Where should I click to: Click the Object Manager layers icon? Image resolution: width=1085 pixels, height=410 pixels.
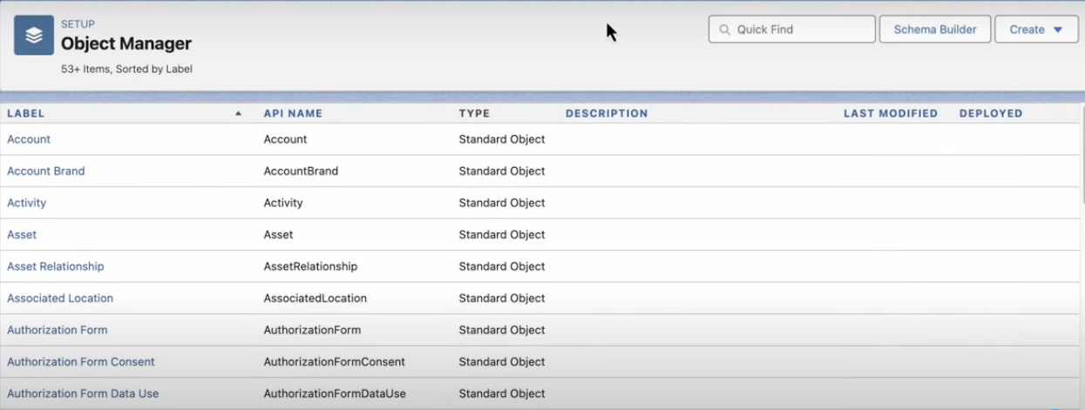tap(34, 36)
